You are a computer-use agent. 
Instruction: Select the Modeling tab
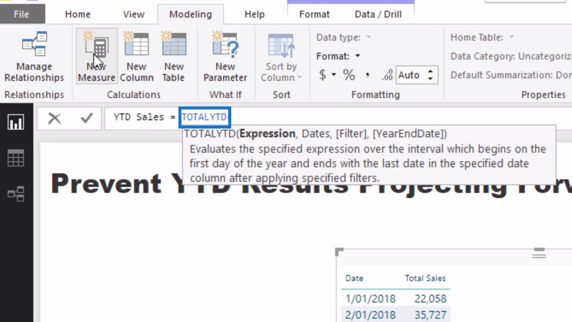click(x=190, y=14)
